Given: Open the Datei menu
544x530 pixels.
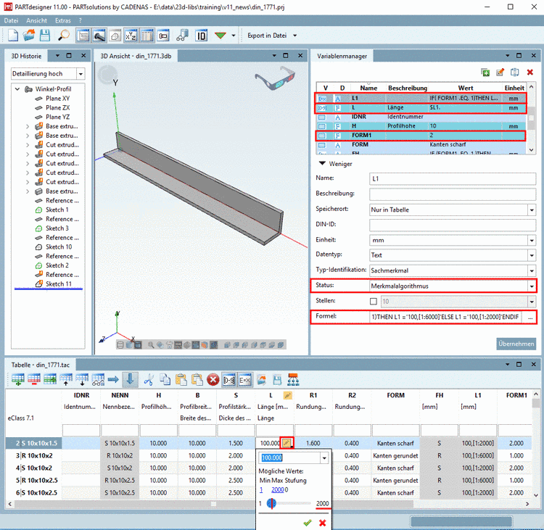Looking at the screenshot, I should [12, 20].
